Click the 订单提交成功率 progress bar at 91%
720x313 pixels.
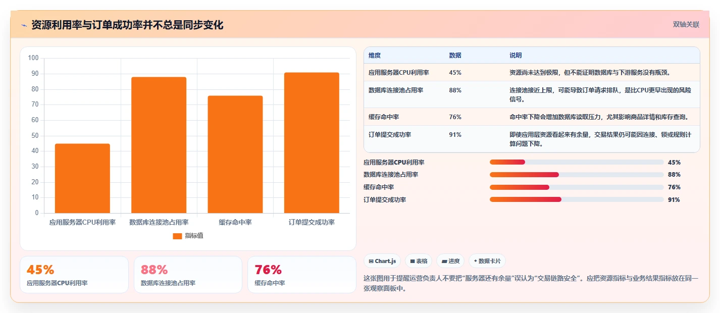point(577,199)
